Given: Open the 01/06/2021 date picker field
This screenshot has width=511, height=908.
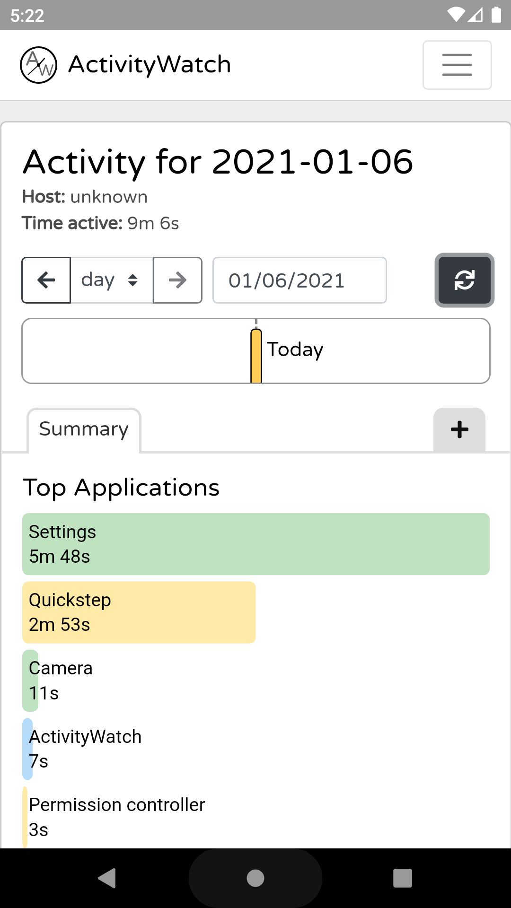Looking at the screenshot, I should pos(300,280).
